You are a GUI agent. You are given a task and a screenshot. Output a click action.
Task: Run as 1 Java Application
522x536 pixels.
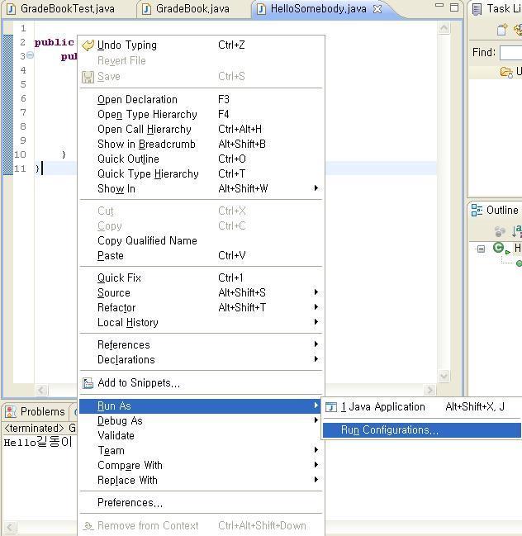point(422,407)
